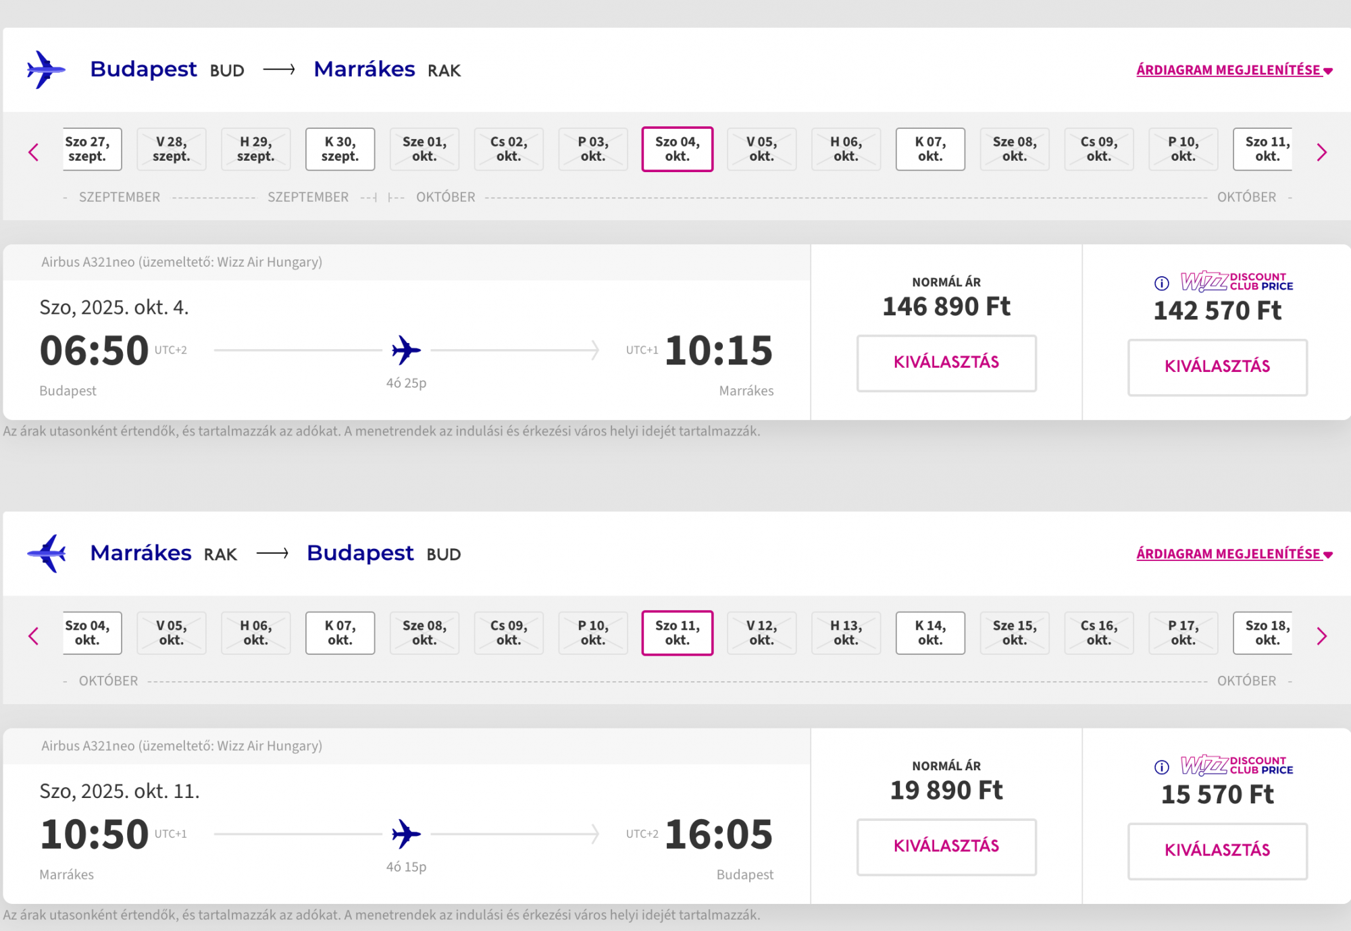
Task: Select outbound date K 30, szept.
Action: click(340, 149)
